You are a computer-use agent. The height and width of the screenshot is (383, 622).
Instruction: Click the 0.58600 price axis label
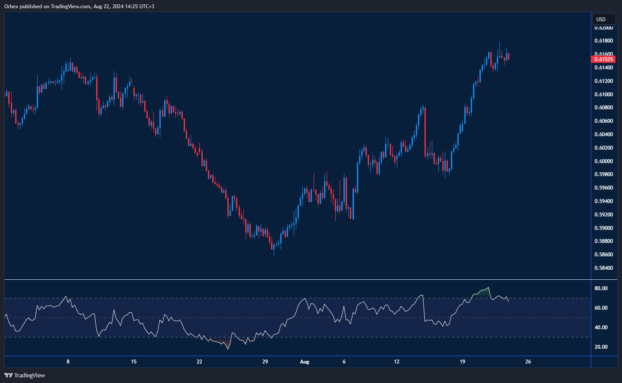coord(604,255)
